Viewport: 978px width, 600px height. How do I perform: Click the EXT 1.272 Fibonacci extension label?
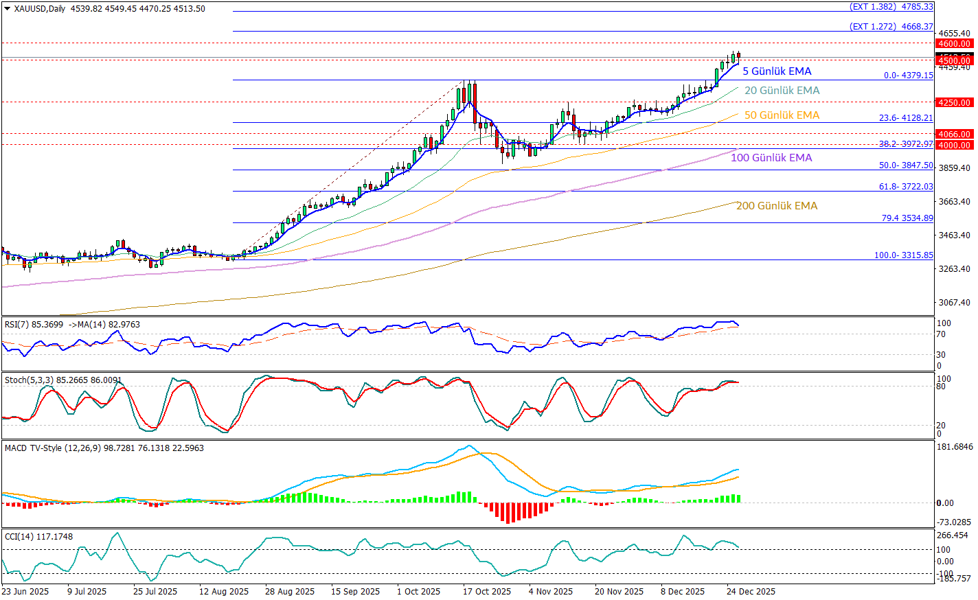tap(891, 27)
